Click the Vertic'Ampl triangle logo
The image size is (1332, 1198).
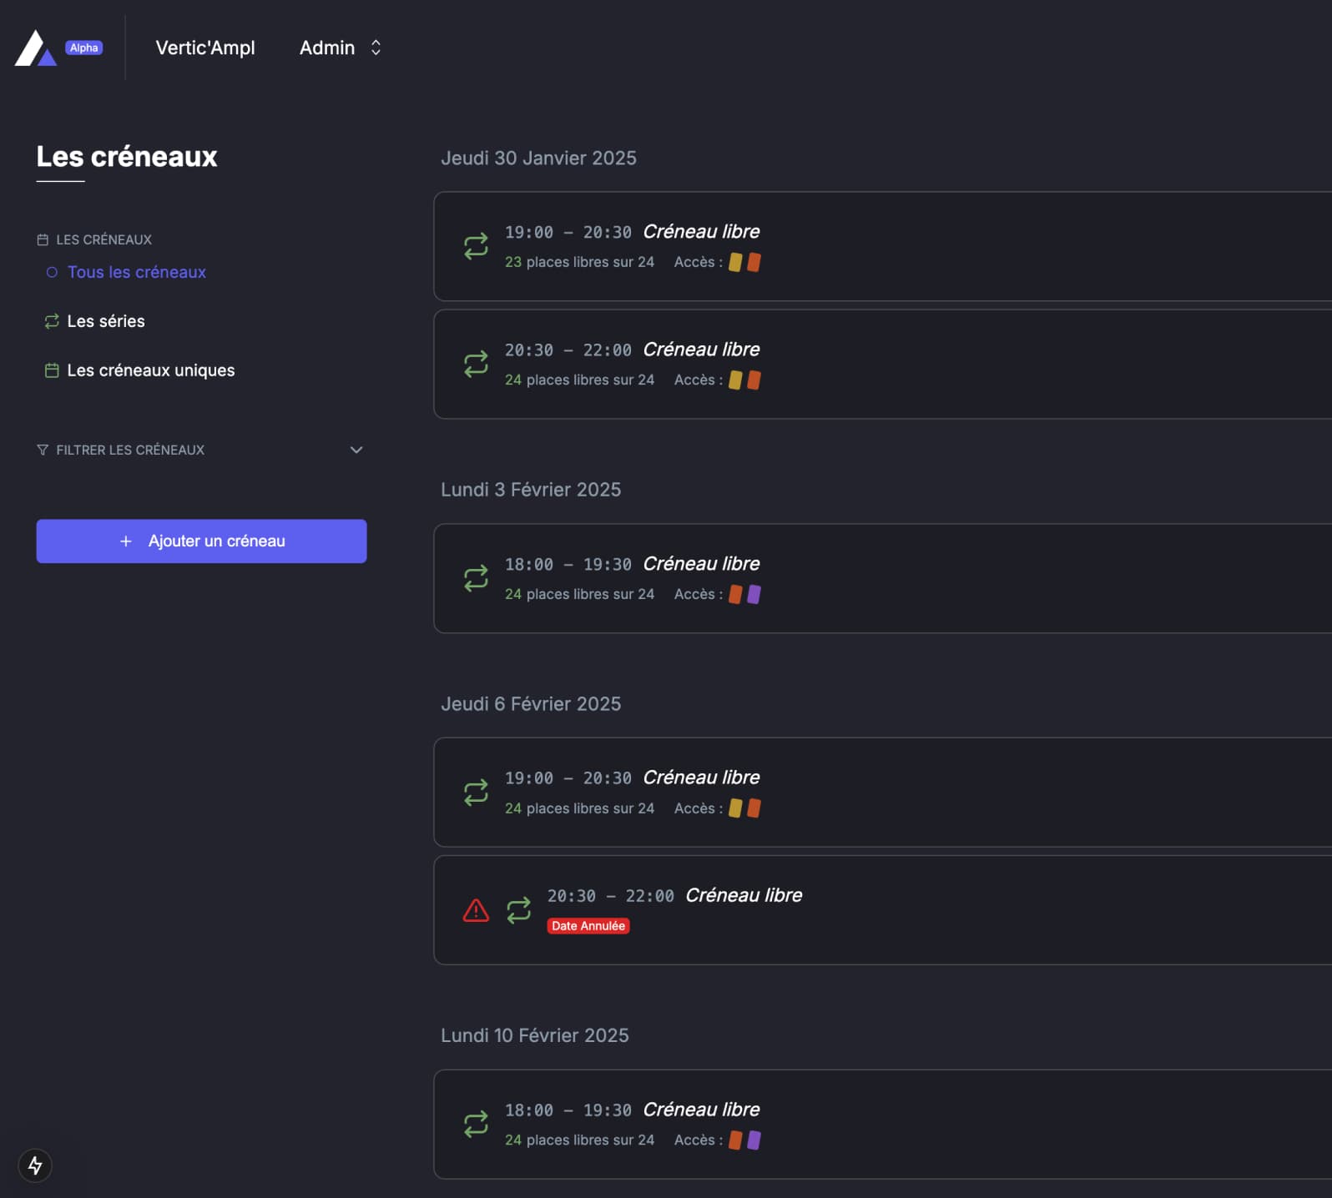tap(37, 48)
